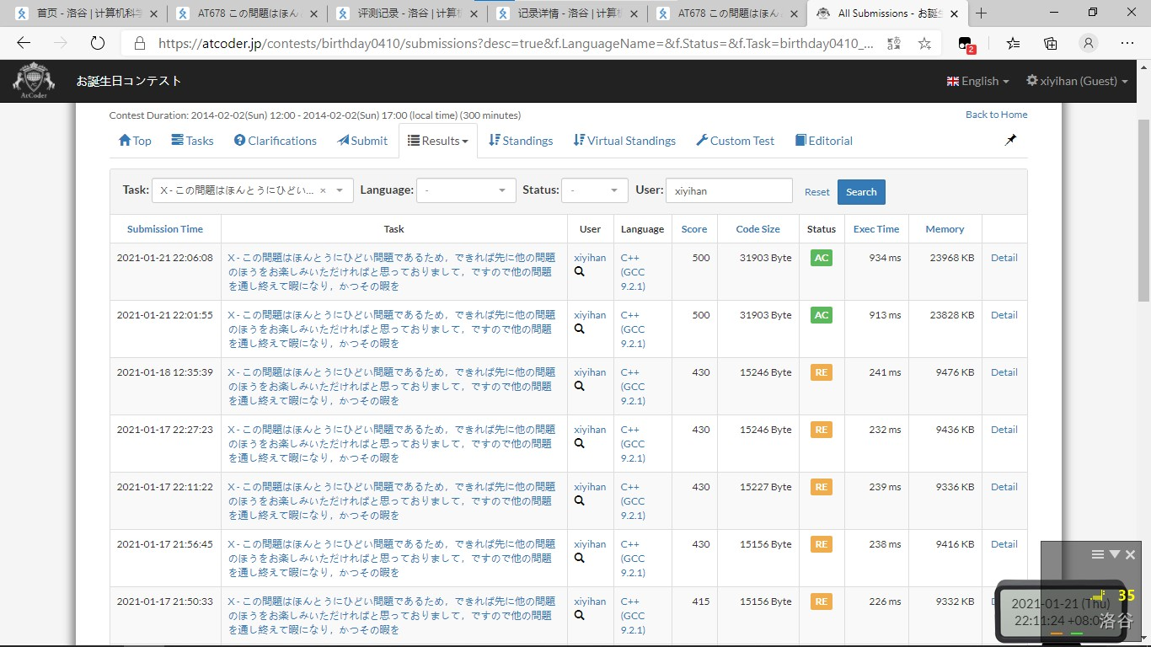Add page to favorites star icon
This screenshot has height=647, width=1151.
tap(924, 44)
